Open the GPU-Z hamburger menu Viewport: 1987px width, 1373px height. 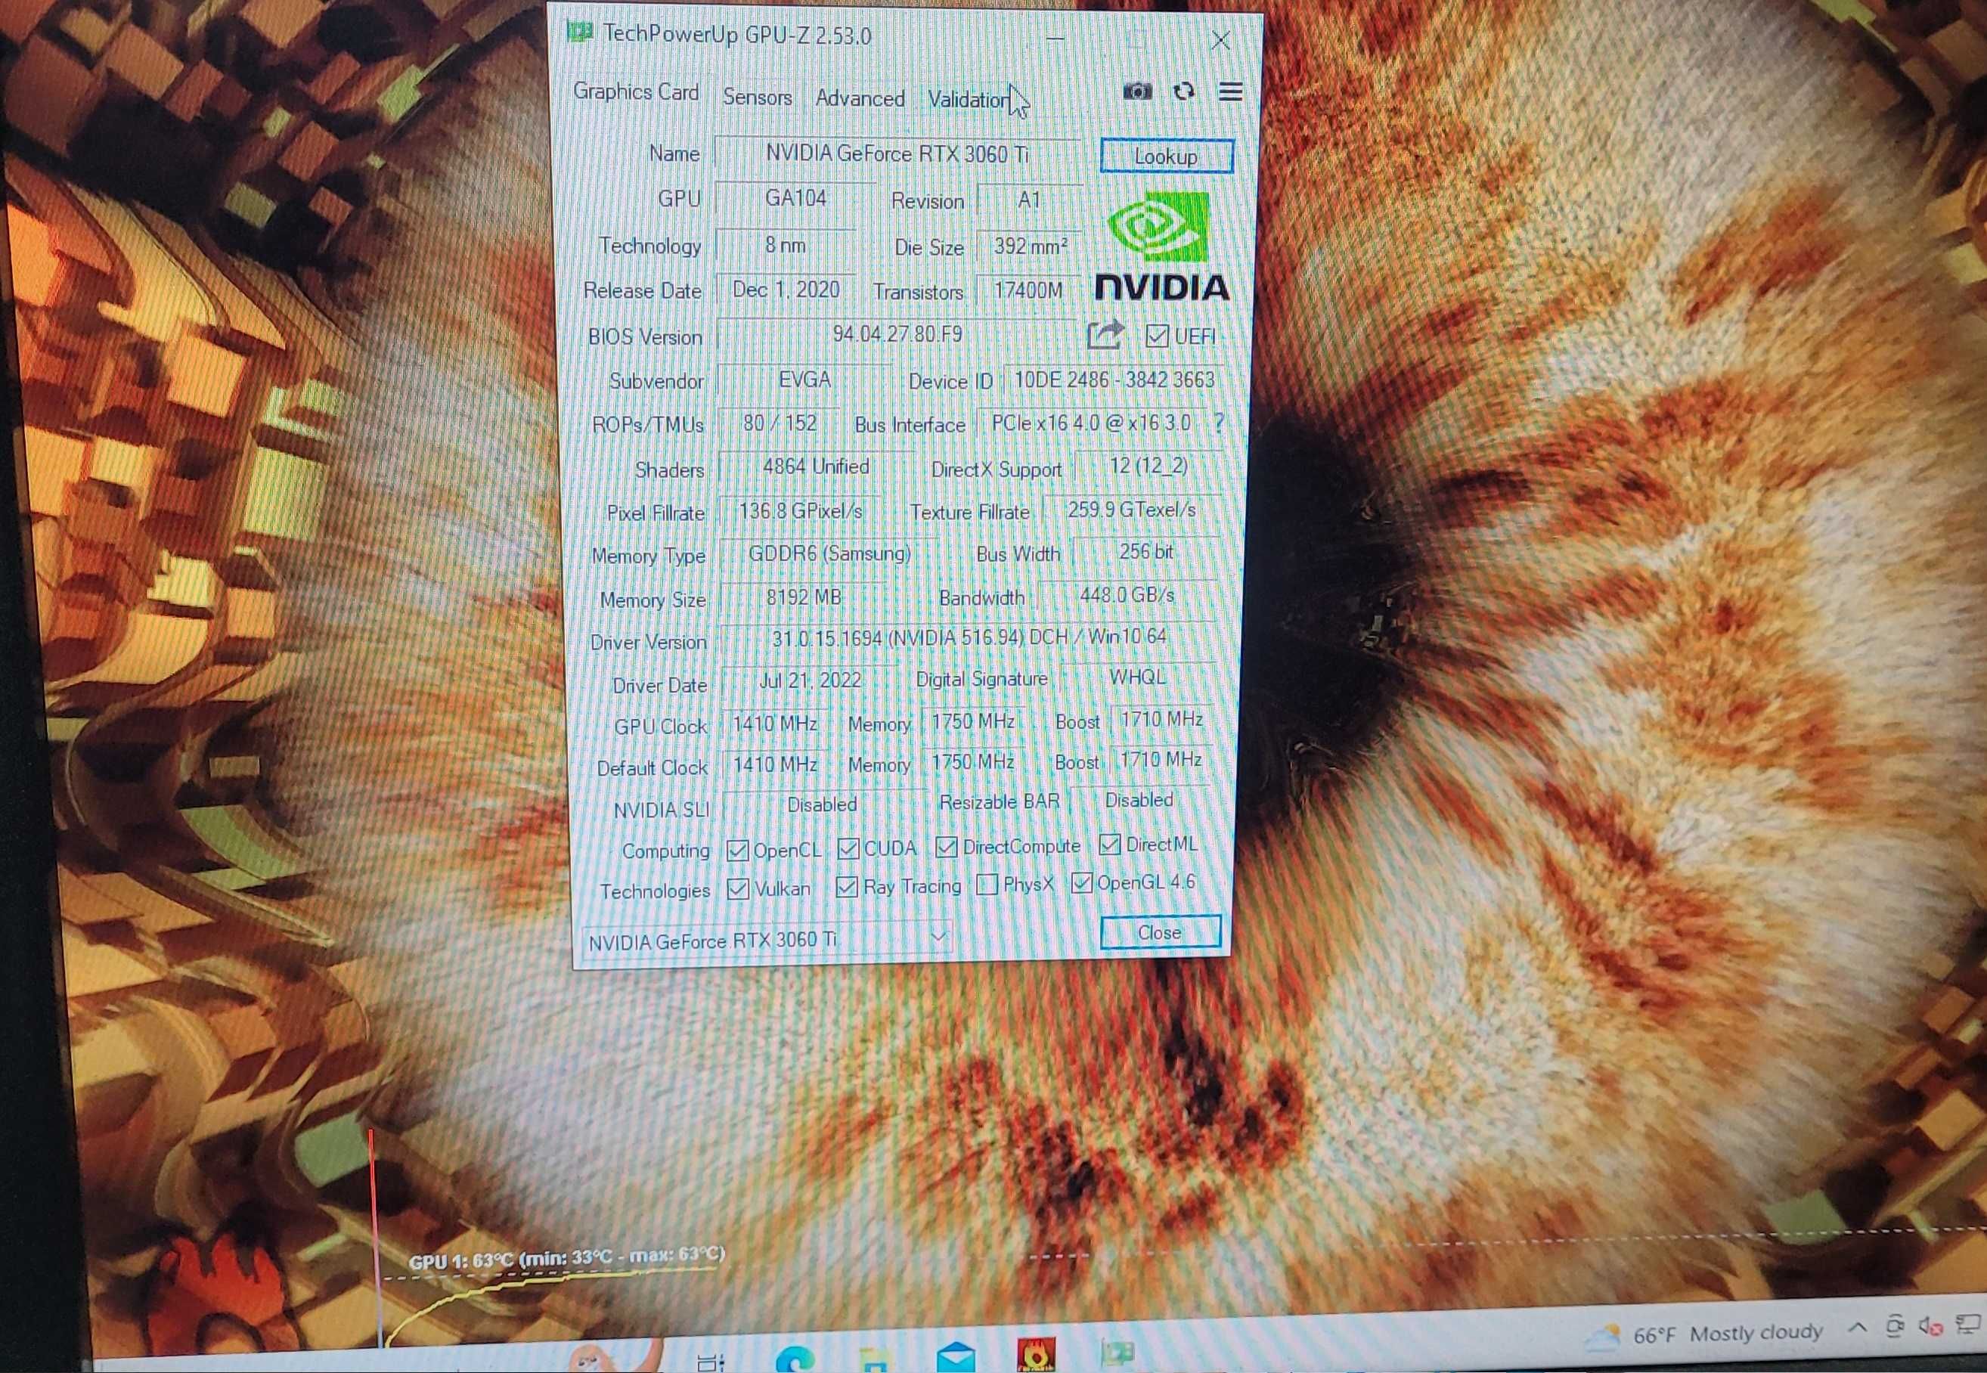click(1230, 91)
